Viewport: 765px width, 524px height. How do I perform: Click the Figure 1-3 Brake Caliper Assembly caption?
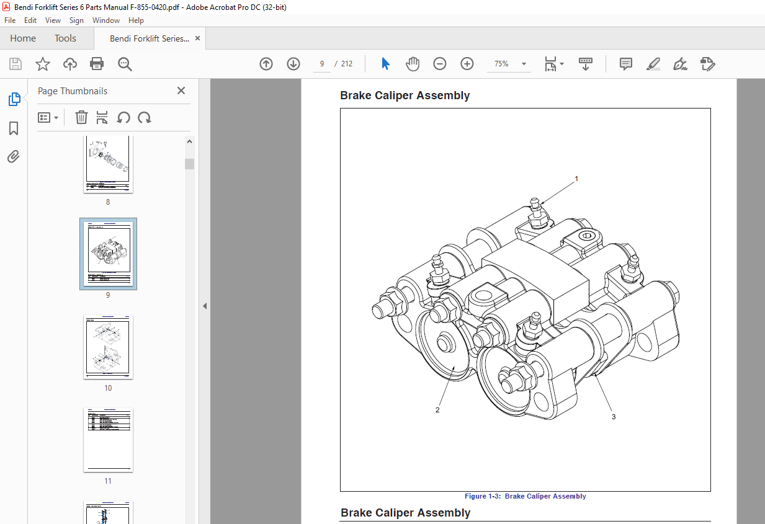click(525, 496)
